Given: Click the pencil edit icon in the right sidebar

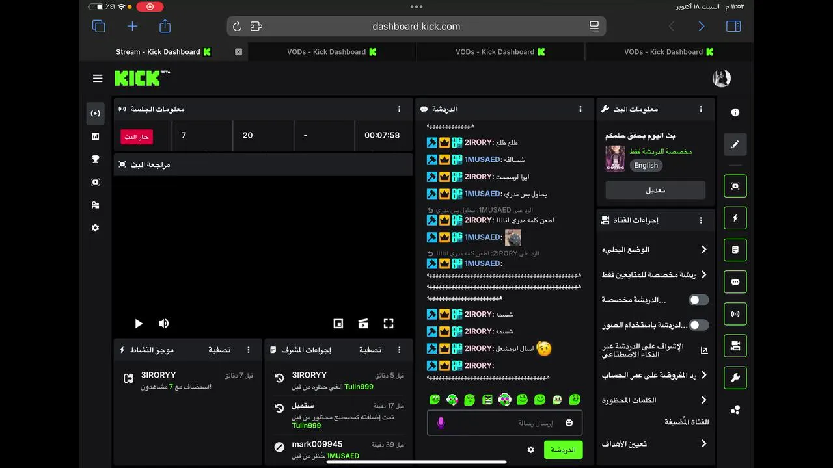Looking at the screenshot, I should tap(735, 144).
